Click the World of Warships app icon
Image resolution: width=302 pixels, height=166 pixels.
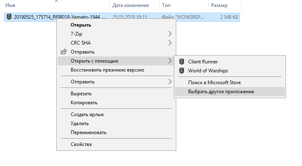pyautogui.click(x=182, y=71)
